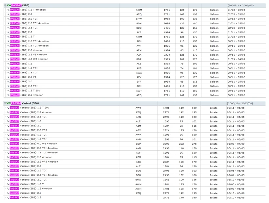Click magnifier icon for (3B3) 1.9 TDI 4motion
Screen dimensions: 269x203
tap(8, 46)
